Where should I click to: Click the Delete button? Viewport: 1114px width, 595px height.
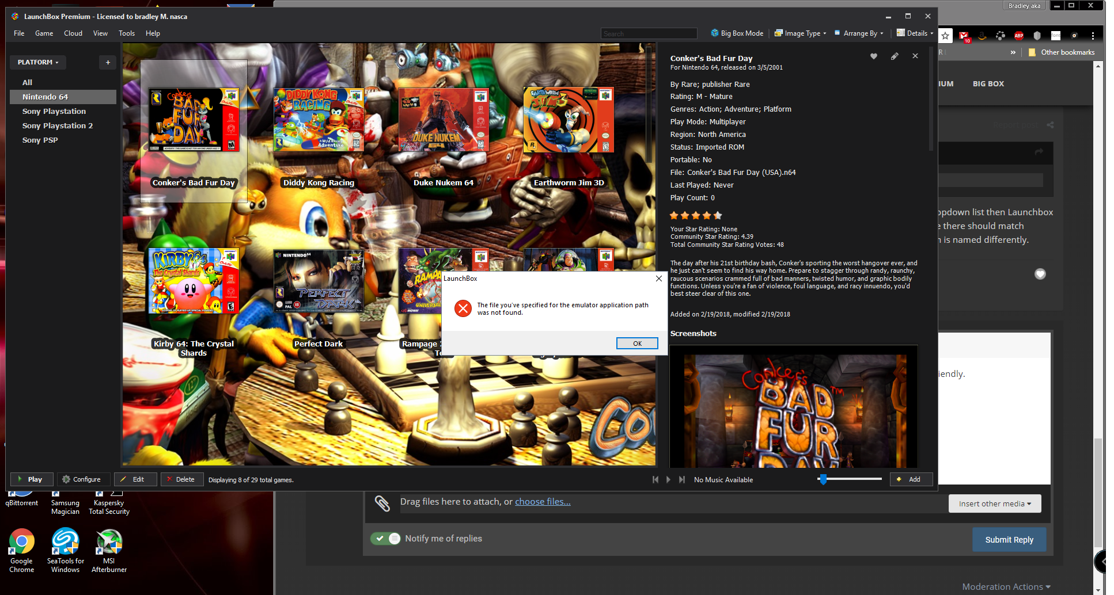tap(182, 479)
